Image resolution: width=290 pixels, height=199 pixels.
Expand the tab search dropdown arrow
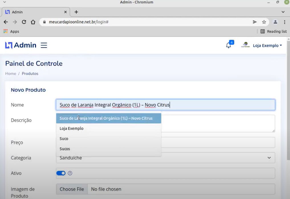point(283,12)
